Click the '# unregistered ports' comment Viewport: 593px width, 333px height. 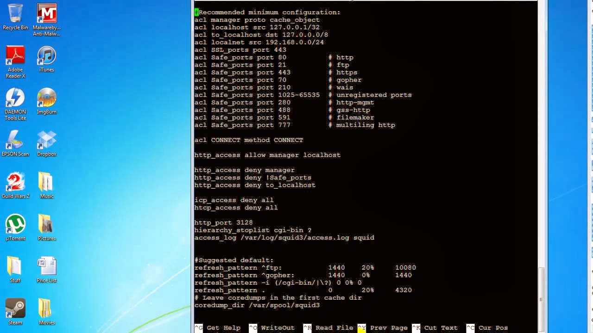[370, 95]
